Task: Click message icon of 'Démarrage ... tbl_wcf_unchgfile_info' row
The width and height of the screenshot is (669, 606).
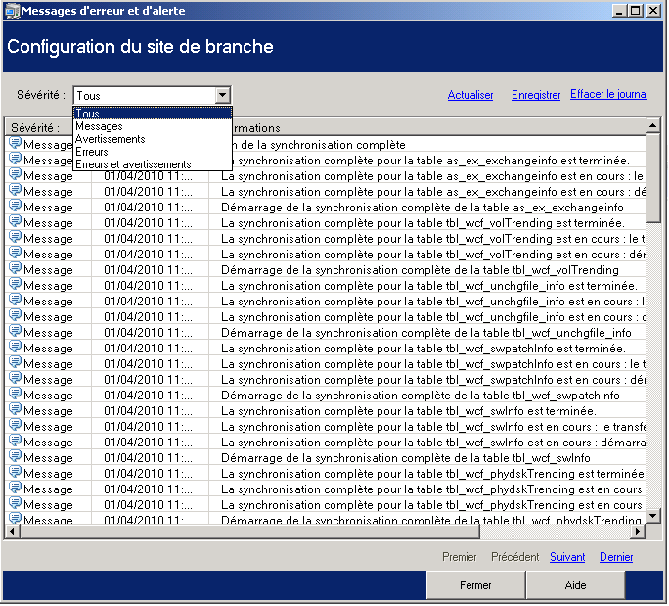Action: click(x=15, y=331)
